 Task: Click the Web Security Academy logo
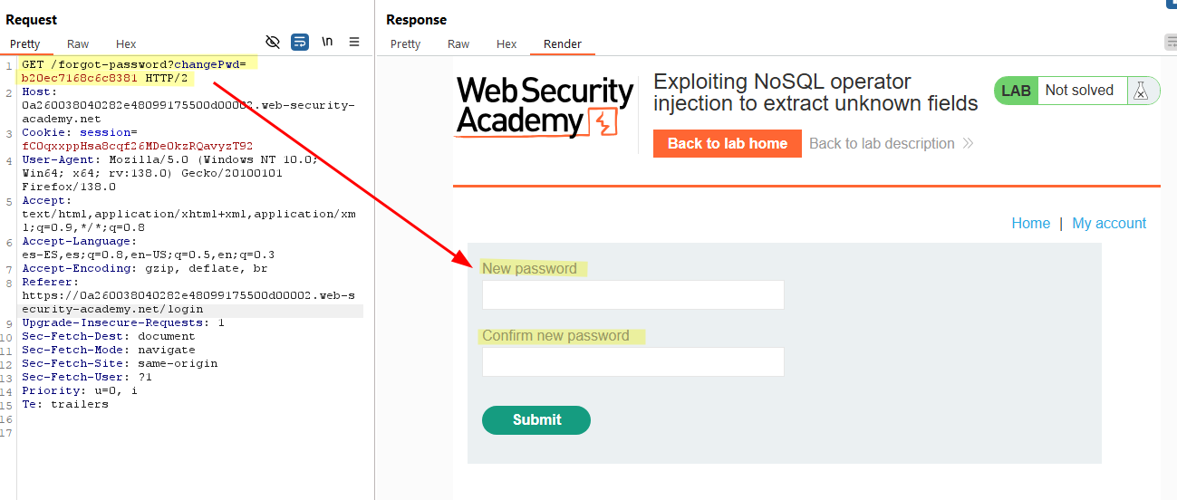click(x=545, y=107)
